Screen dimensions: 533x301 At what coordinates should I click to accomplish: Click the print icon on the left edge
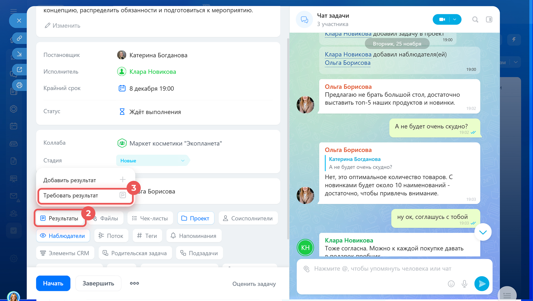(19, 85)
